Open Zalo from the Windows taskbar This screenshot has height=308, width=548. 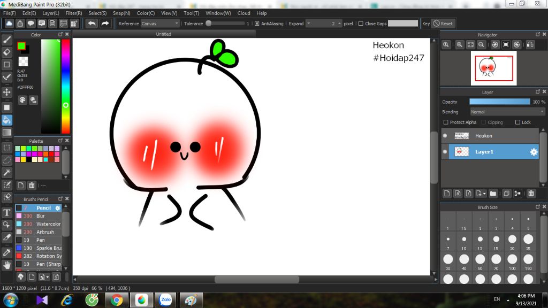[166, 300]
